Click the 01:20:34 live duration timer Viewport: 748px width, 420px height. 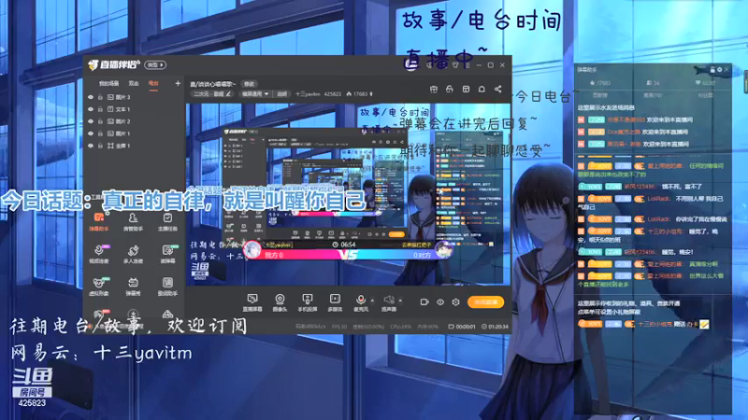click(x=495, y=327)
